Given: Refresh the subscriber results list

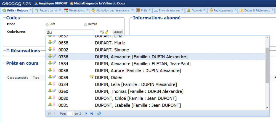Looking at the screenshot, I should (99, 114).
